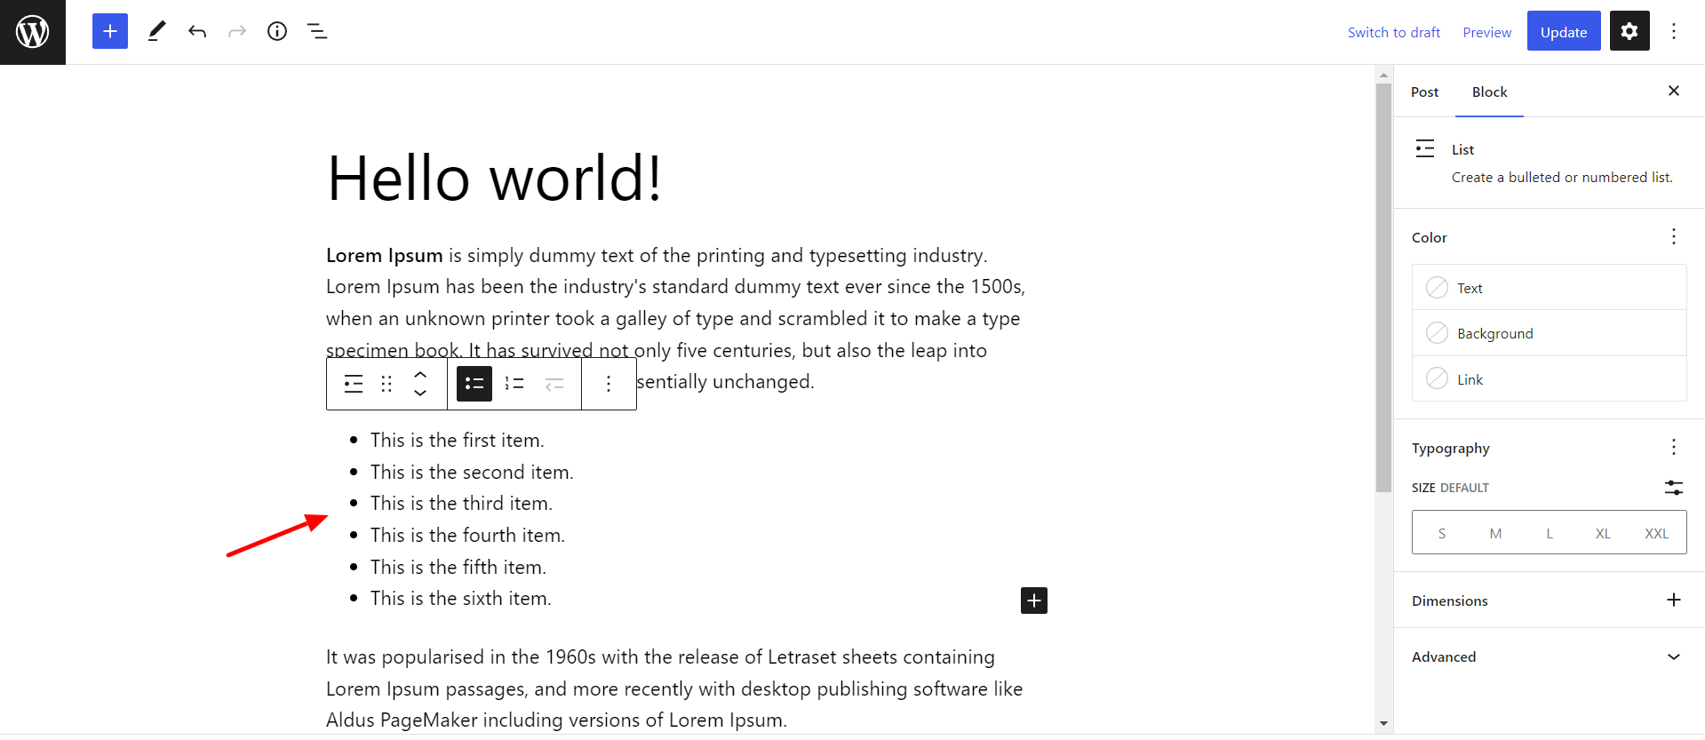Grab the List block drag handle
The width and height of the screenshot is (1705, 740).
[386, 383]
